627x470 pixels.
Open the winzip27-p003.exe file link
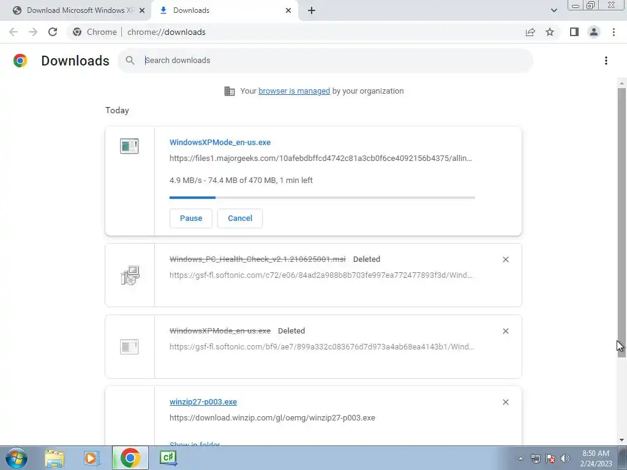[203, 402]
